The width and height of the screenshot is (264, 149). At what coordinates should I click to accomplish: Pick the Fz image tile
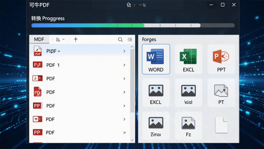point(188,125)
